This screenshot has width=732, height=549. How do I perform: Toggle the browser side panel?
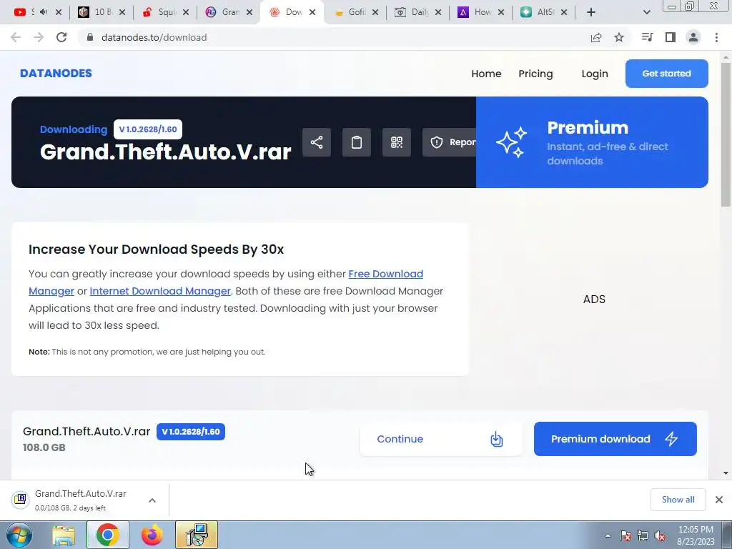tap(671, 37)
